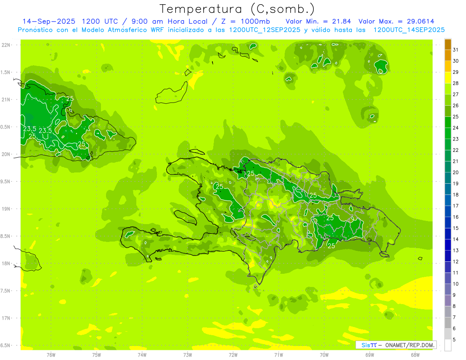Click the '21N' latitude axis label
Viewport: 466px width, 360px height.
click(6, 99)
